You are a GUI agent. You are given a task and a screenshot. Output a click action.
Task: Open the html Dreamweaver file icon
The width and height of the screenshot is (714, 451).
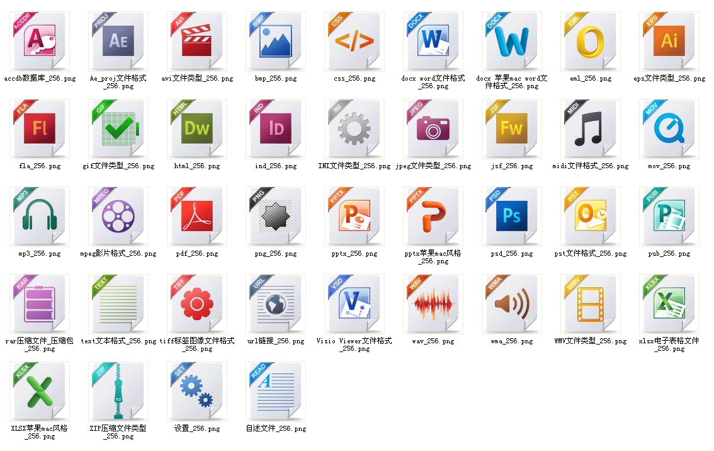pos(197,129)
